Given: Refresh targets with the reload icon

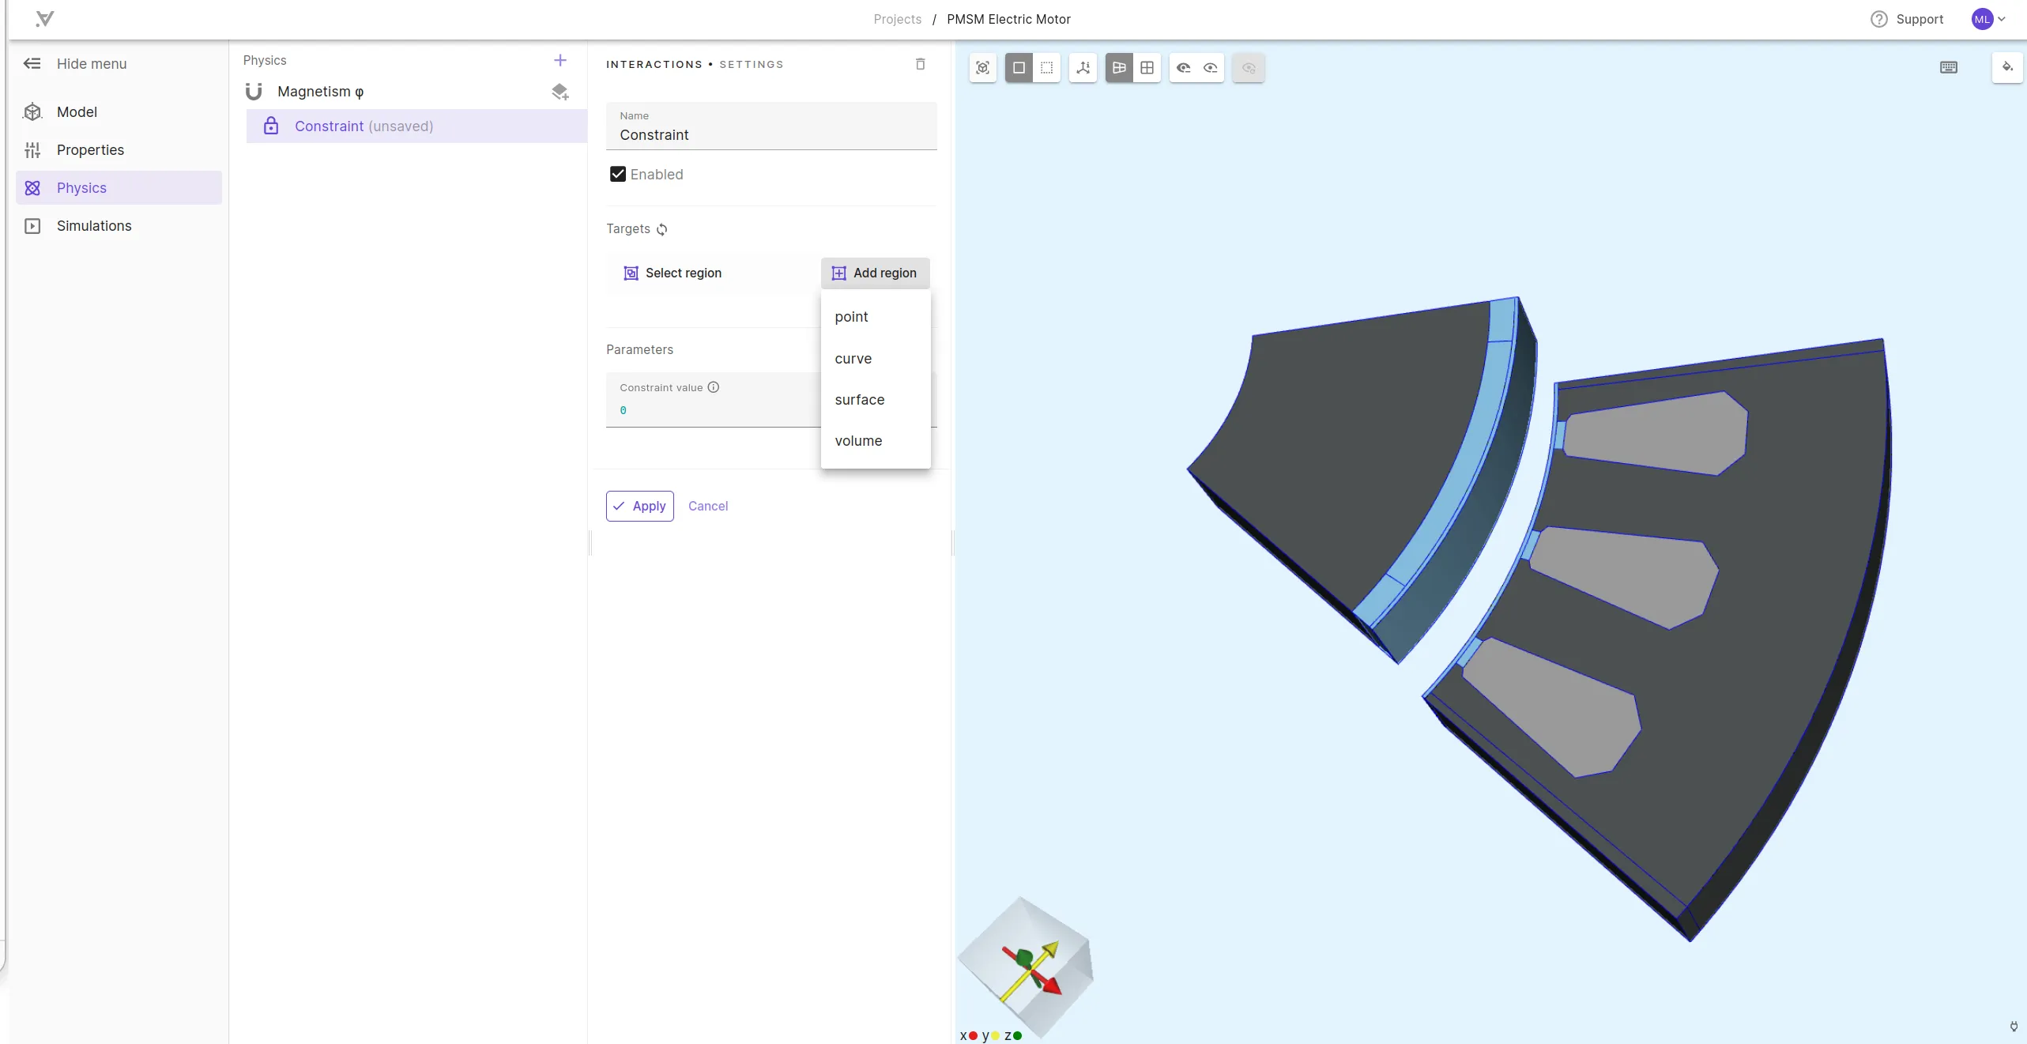Looking at the screenshot, I should 662,229.
